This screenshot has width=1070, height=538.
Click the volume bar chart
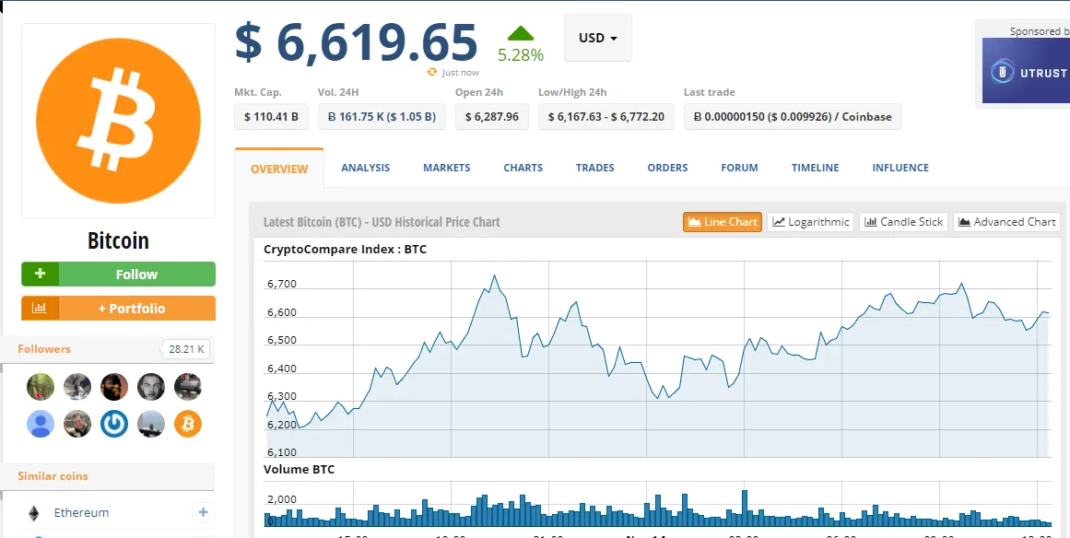point(659,505)
